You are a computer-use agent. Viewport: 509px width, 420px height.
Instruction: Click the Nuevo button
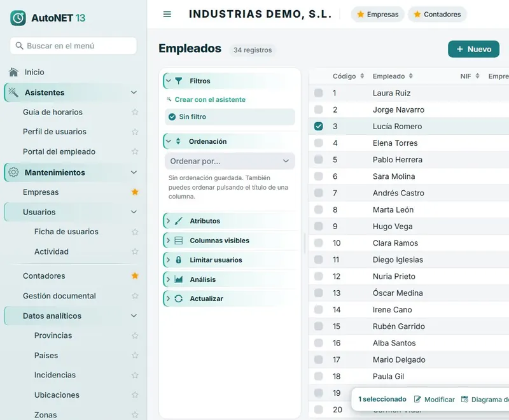pos(473,49)
